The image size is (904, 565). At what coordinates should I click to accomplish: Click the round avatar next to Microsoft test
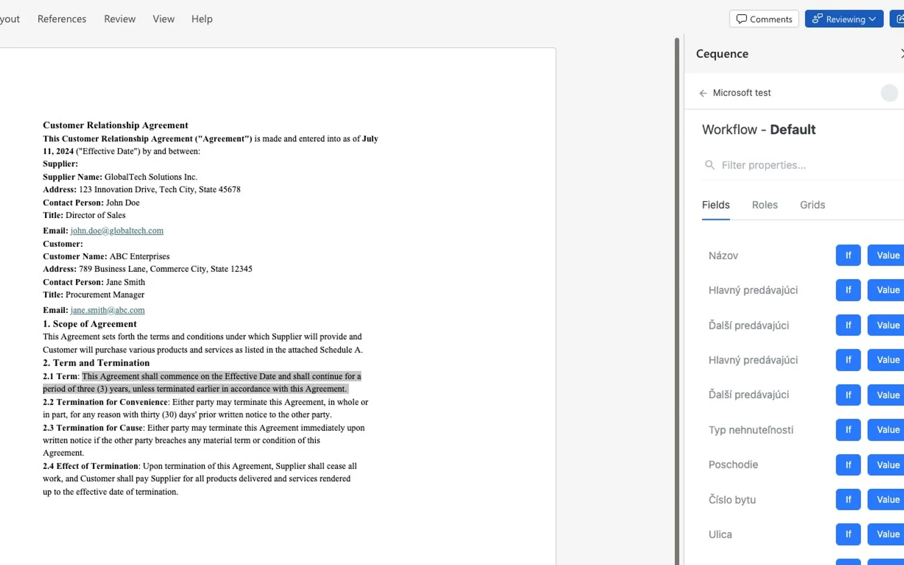pos(889,93)
